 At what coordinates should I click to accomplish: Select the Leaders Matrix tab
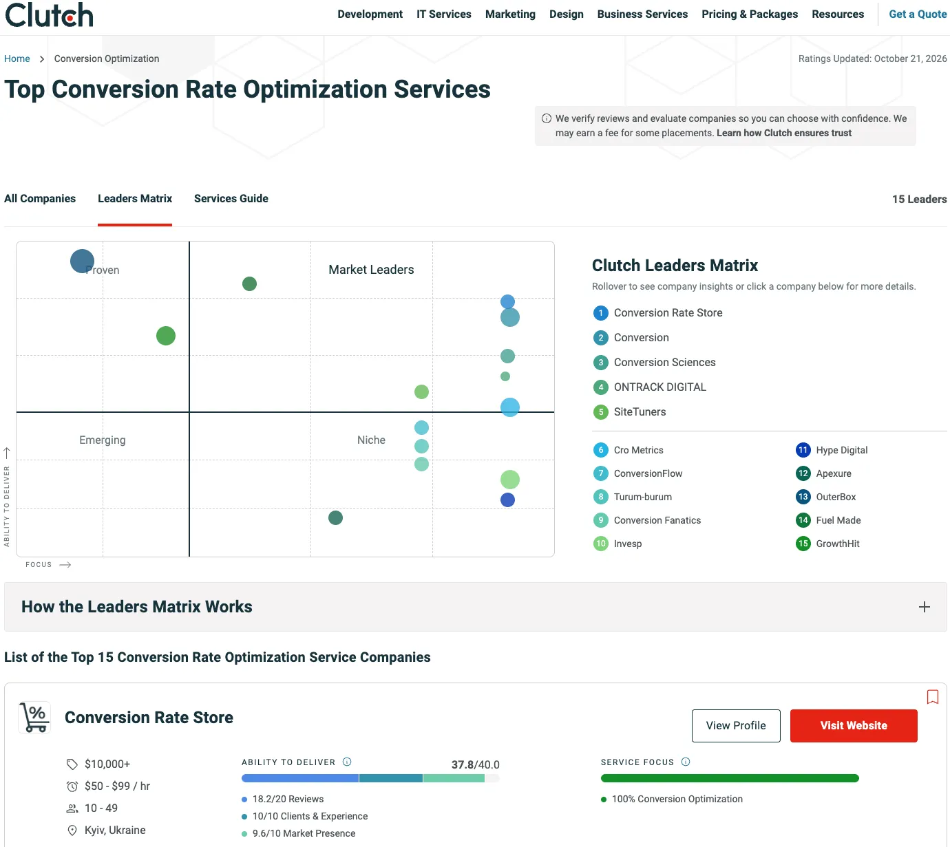pos(135,198)
